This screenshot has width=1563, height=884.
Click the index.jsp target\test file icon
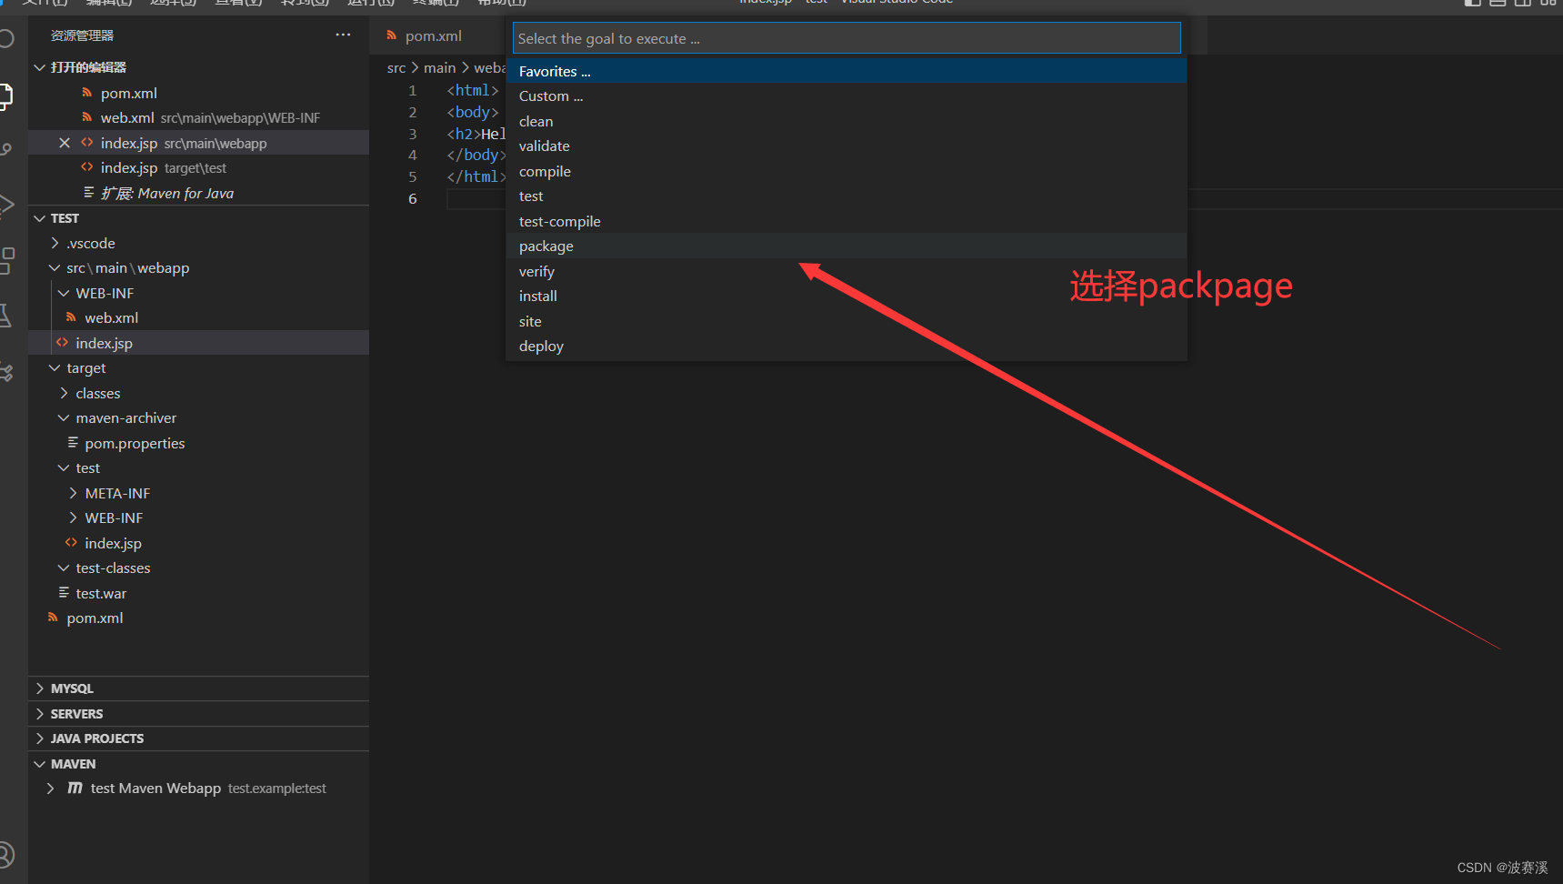pyautogui.click(x=87, y=167)
